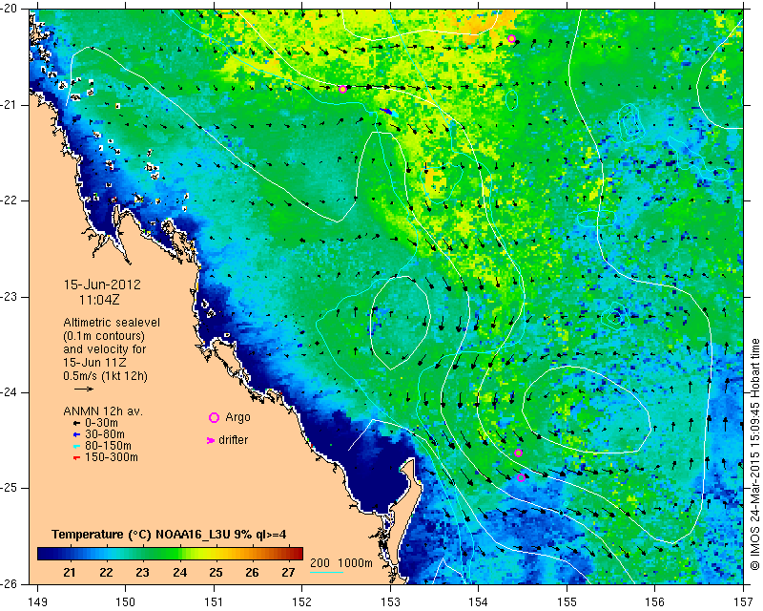Click the 'drifter' legend label
The image size is (763, 611).
pyautogui.click(x=233, y=440)
